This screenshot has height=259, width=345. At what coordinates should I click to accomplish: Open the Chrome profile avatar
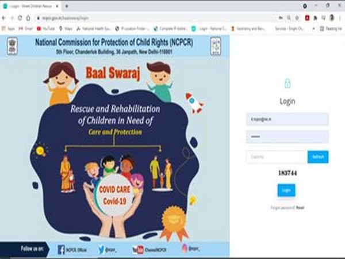coord(332,18)
